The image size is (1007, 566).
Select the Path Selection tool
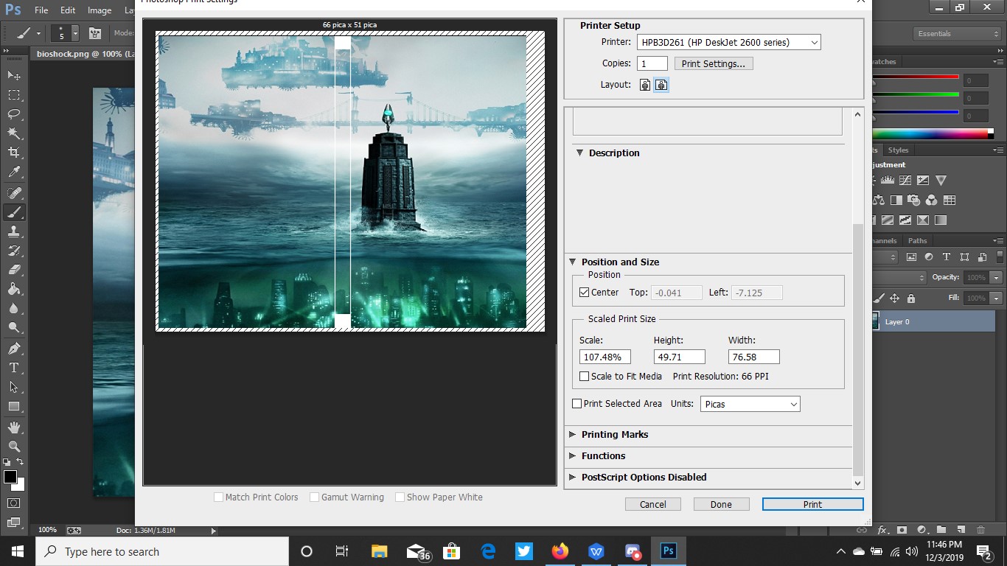click(14, 387)
